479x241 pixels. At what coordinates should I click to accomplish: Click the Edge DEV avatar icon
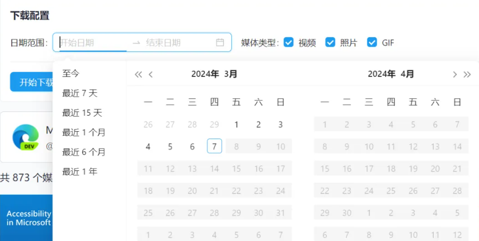tap(24, 137)
